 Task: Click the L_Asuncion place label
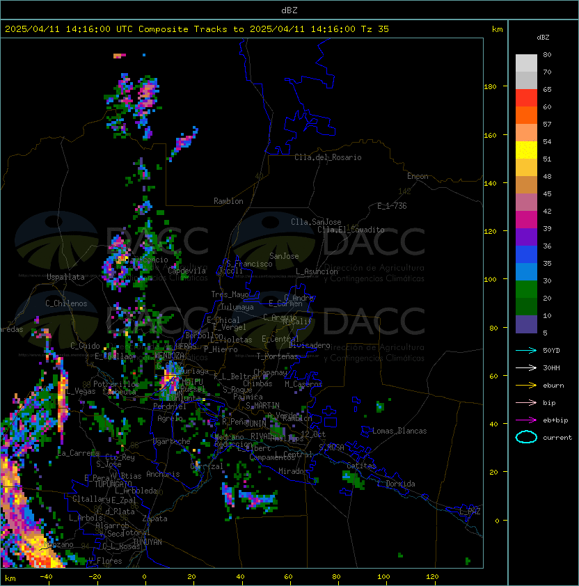click(x=317, y=271)
